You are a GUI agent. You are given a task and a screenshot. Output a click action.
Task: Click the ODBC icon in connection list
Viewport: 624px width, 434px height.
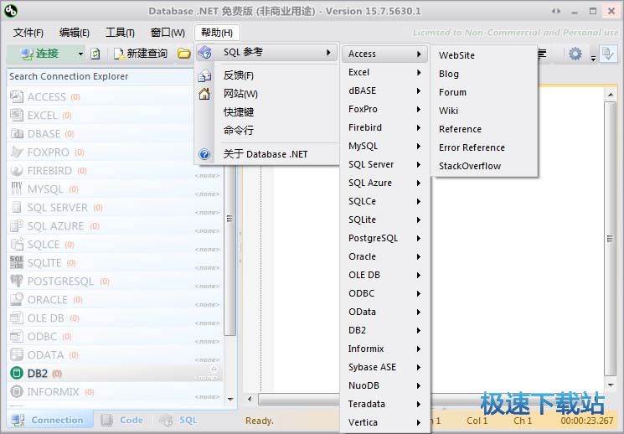click(x=16, y=336)
